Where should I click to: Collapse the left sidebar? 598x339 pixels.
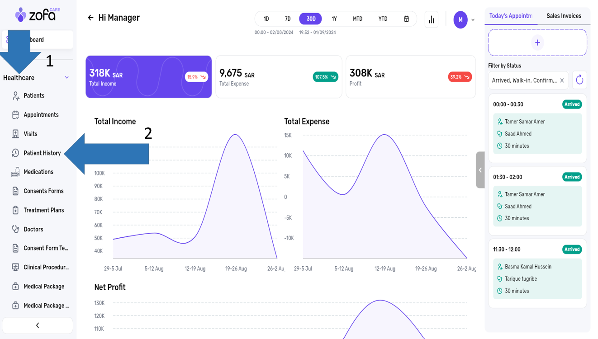point(38,325)
